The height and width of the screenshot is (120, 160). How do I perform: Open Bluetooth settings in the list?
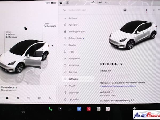[x=71, y=93]
